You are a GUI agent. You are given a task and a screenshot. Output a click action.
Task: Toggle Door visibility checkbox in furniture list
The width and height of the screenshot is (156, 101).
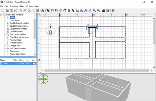(34, 64)
